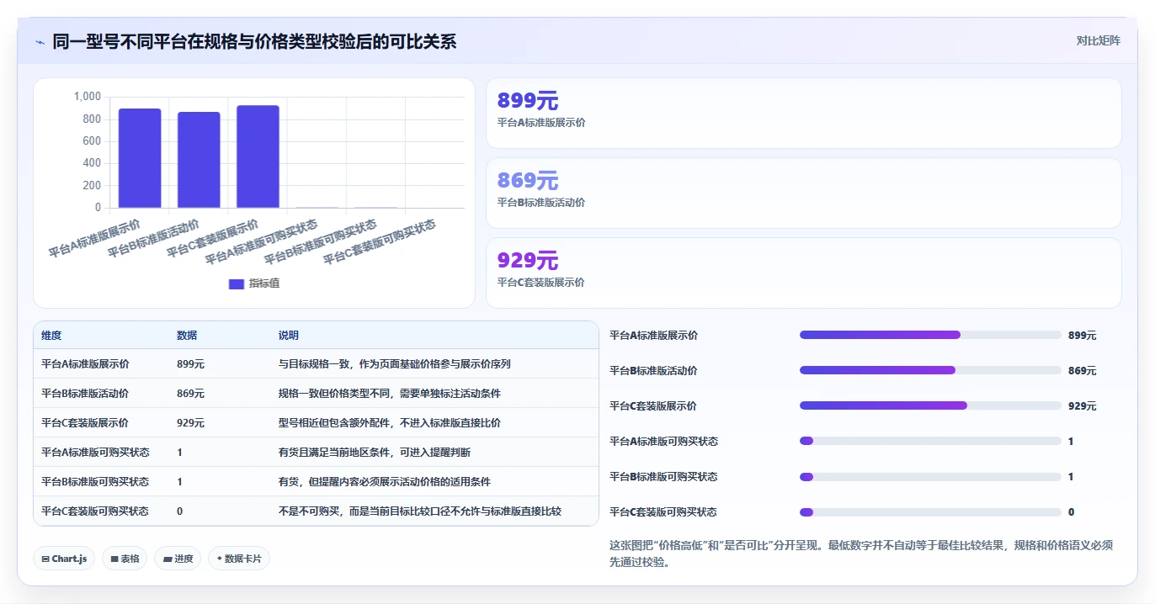
Task: Click the 平台B标准版可购买状态 progress bar
Action: pyautogui.click(x=930, y=476)
